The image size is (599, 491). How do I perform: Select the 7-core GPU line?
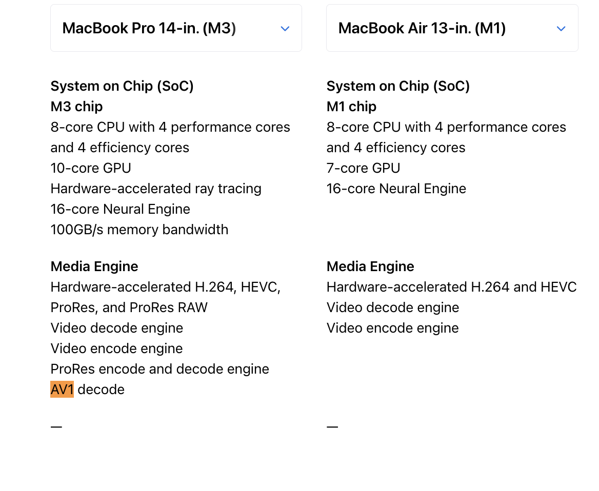coord(363,168)
